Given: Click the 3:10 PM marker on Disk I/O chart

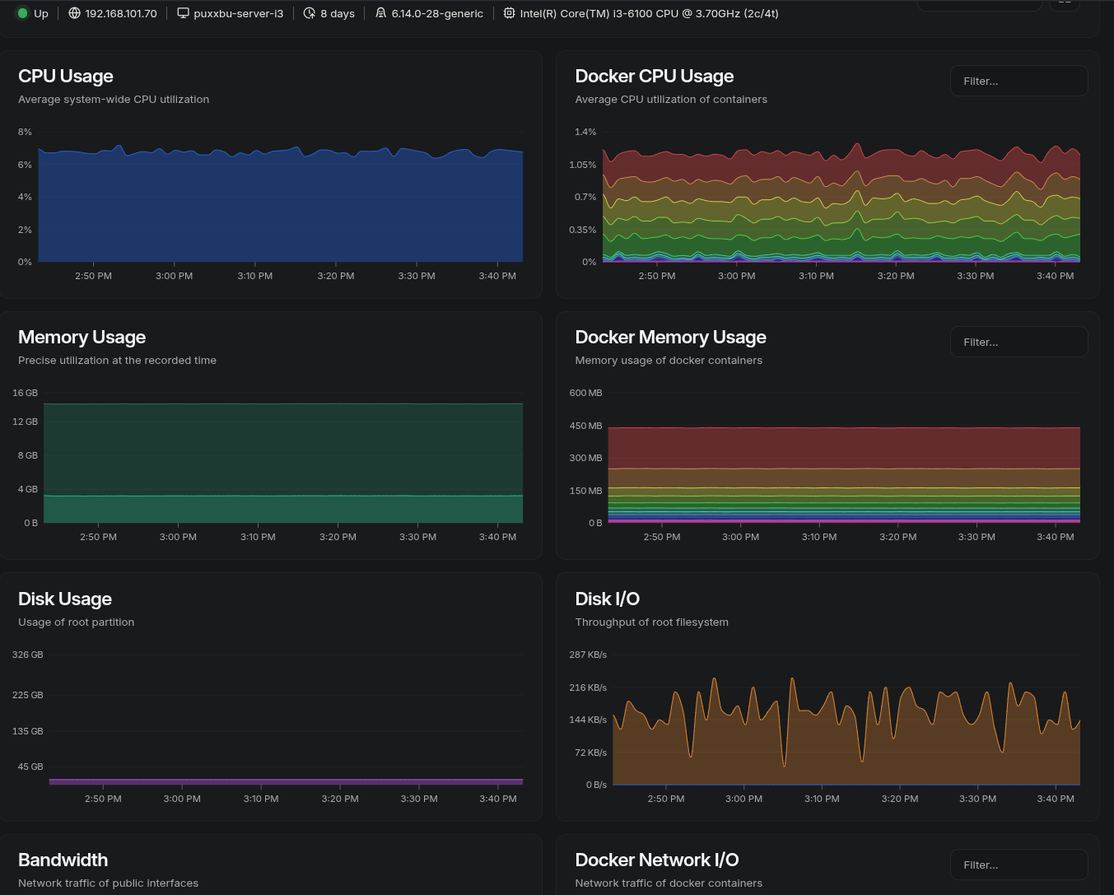Looking at the screenshot, I should click(x=822, y=798).
